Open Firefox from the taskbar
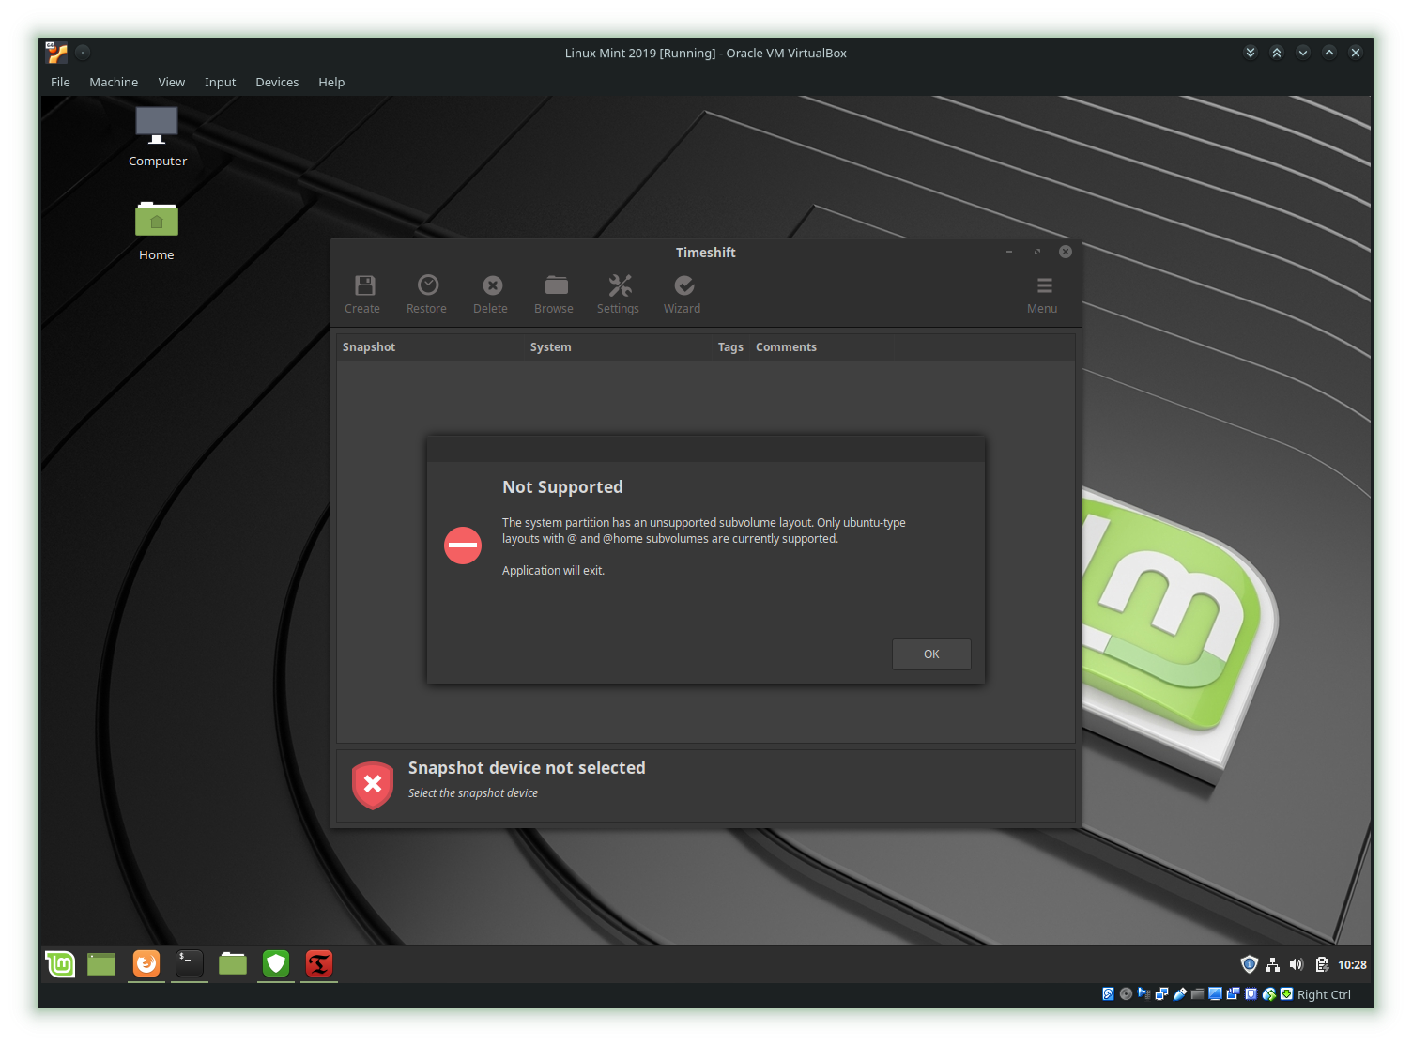The image size is (1412, 1046). 146,964
